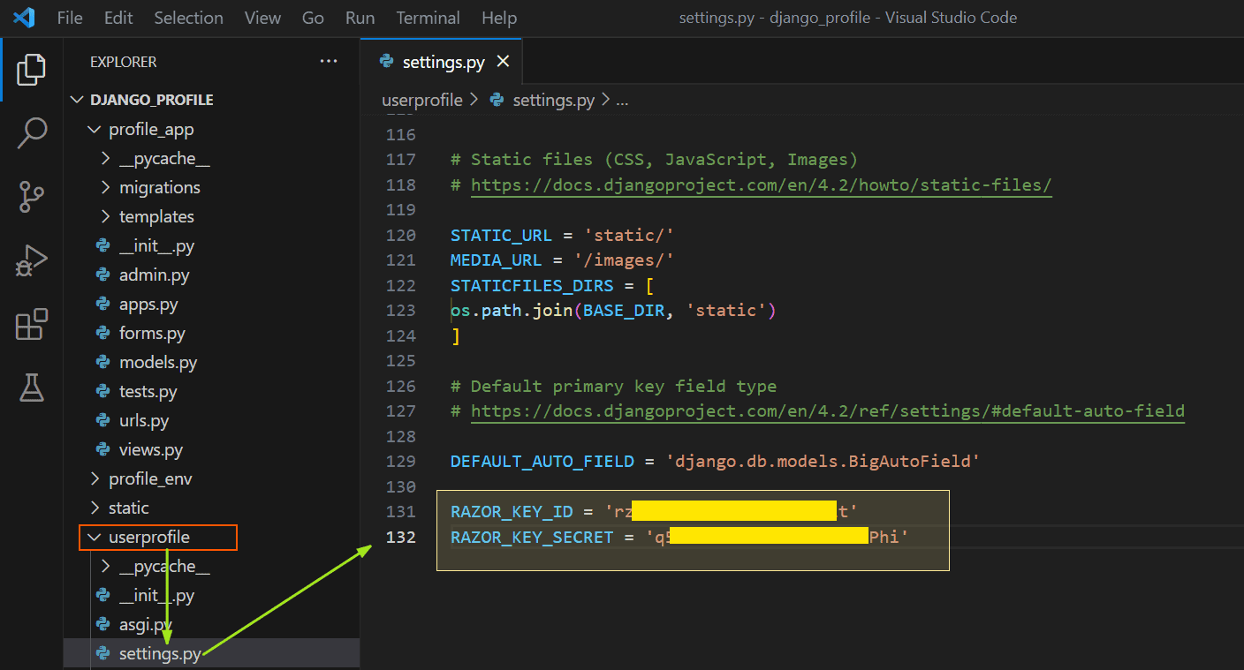Select userprofile in the breadcrumb bar
Image resolution: width=1244 pixels, height=670 pixels.
pos(421,100)
